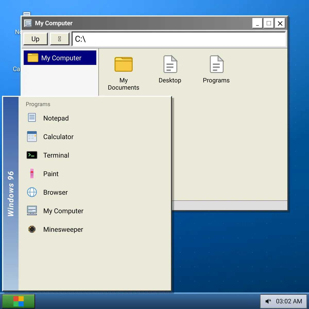Open the Programs file icon
This screenshot has width=309, height=309.
217,64
